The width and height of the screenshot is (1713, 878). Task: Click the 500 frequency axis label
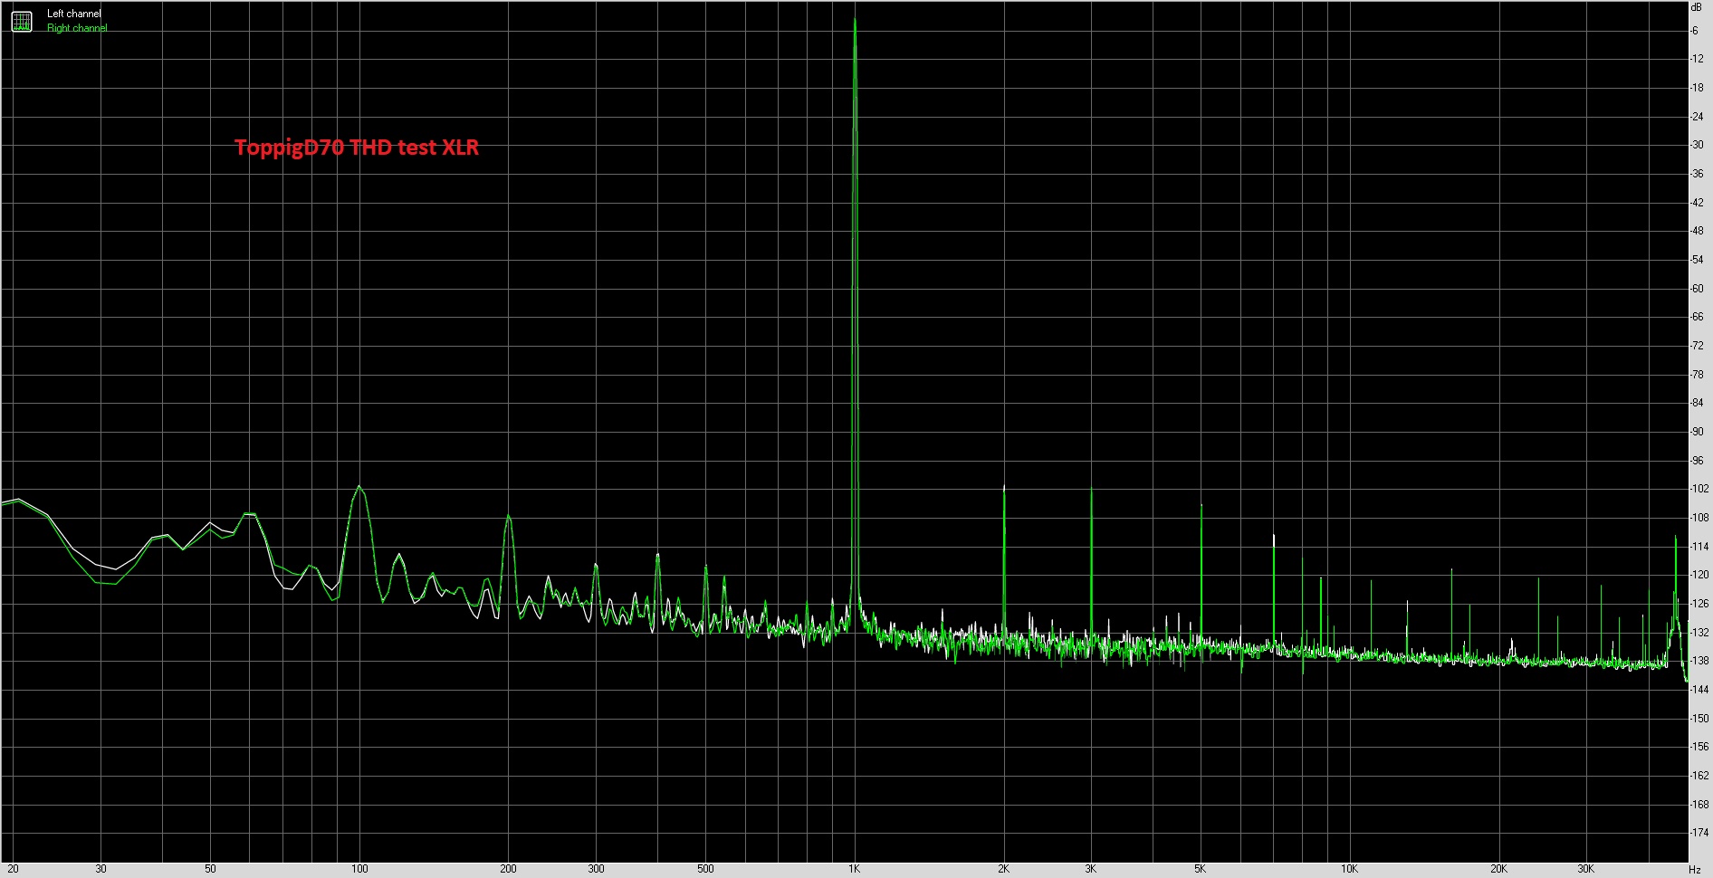[705, 869]
